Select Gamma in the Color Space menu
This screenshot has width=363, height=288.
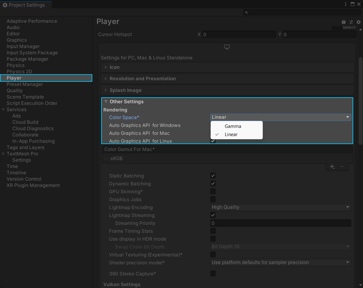(x=233, y=126)
